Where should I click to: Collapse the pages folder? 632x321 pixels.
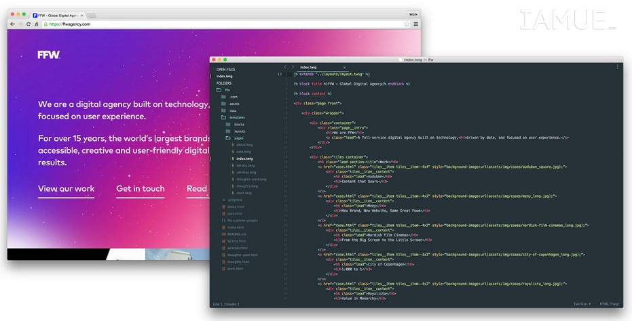click(227, 138)
